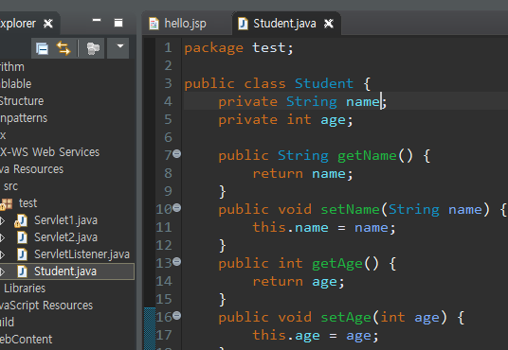
Task: Expand the ServletListener.java tree node
Action: tap(2, 254)
